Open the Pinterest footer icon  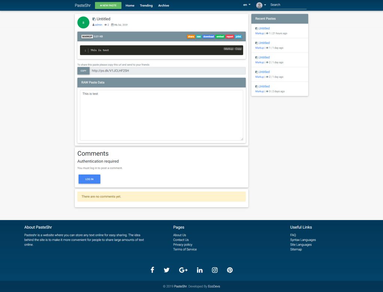click(230, 270)
